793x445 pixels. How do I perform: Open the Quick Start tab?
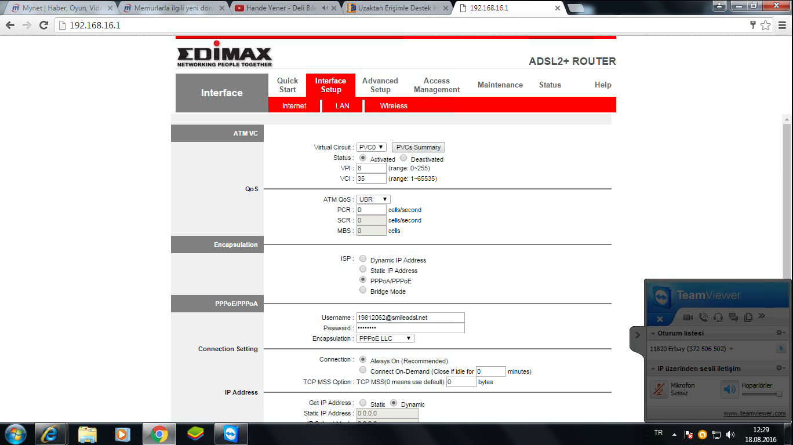tap(288, 85)
